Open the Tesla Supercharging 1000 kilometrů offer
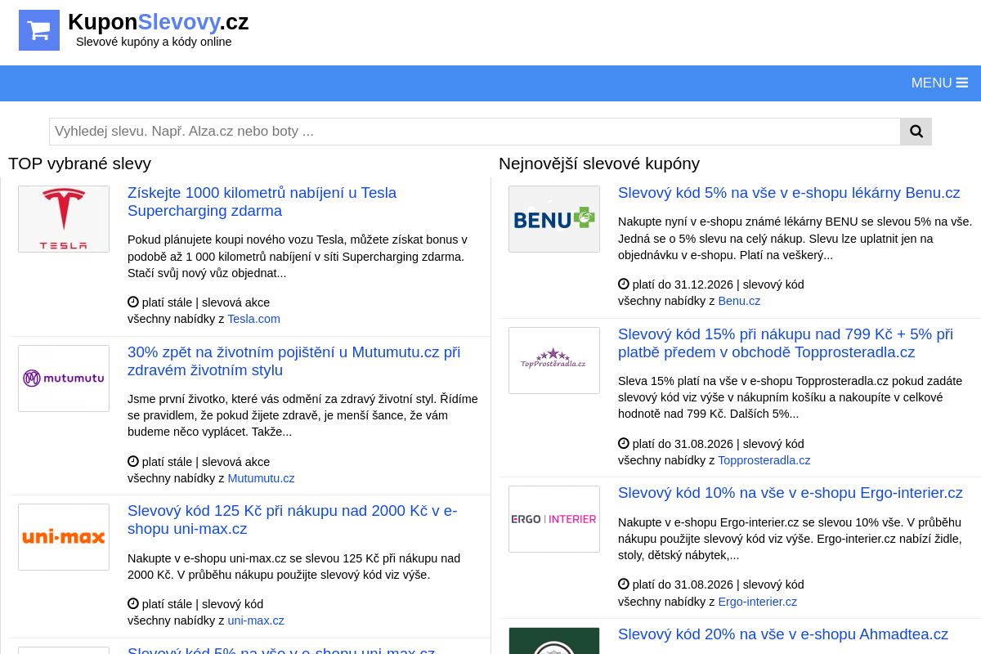The image size is (981, 654). pyautogui.click(x=262, y=202)
